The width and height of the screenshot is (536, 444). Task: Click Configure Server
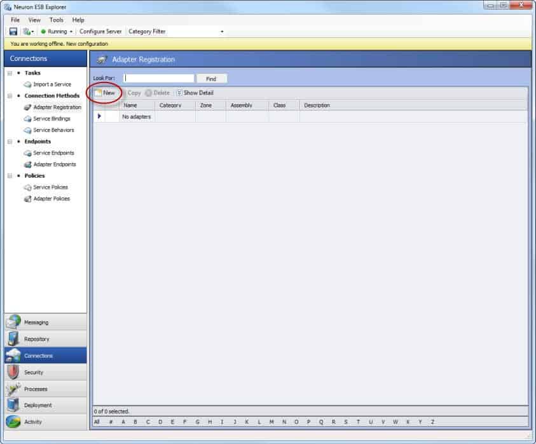coord(100,31)
